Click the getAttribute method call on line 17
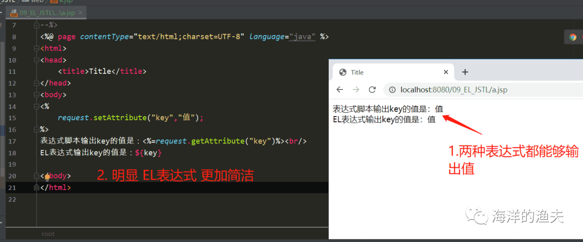This screenshot has width=583, height=242. pyautogui.click(x=218, y=141)
